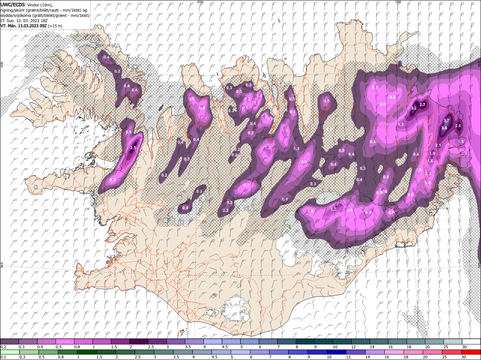Click the 2.6 snowfall value on the map

(458, 126)
